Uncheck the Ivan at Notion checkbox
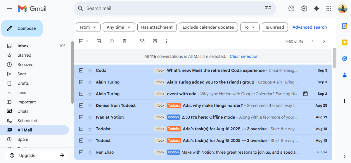Screen dimensions: 351x163 pos(81,117)
